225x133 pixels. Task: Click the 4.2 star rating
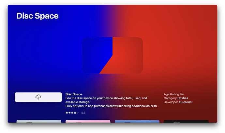tap(75, 113)
